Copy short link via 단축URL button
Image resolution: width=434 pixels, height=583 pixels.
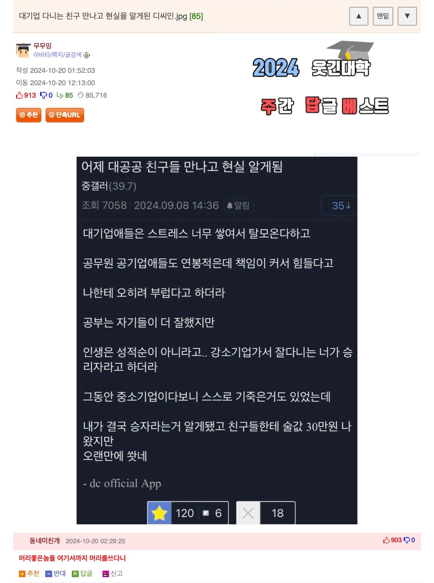65,115
